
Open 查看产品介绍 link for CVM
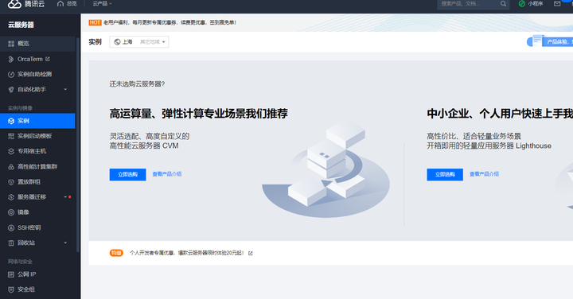(x=167, y=174)
